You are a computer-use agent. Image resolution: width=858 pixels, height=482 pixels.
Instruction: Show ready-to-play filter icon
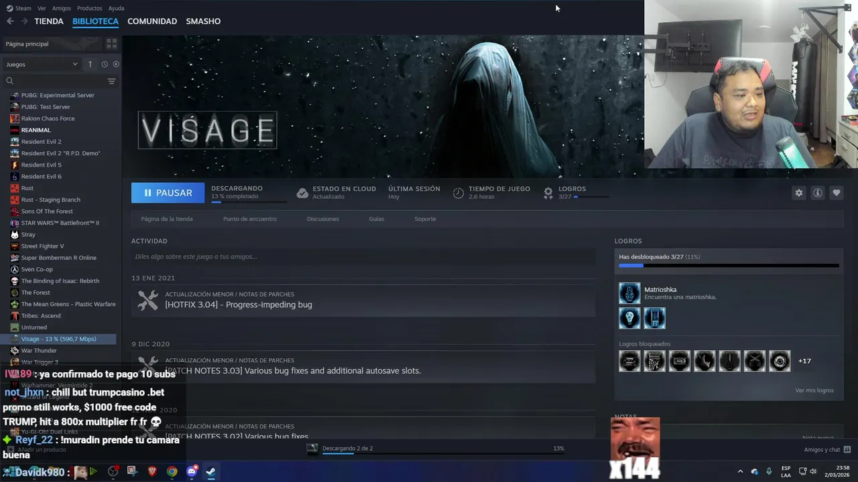point(116,64)
